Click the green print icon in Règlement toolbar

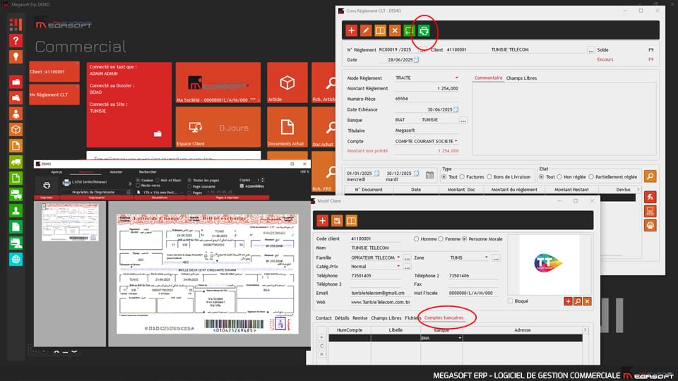(x=424, y=30)
